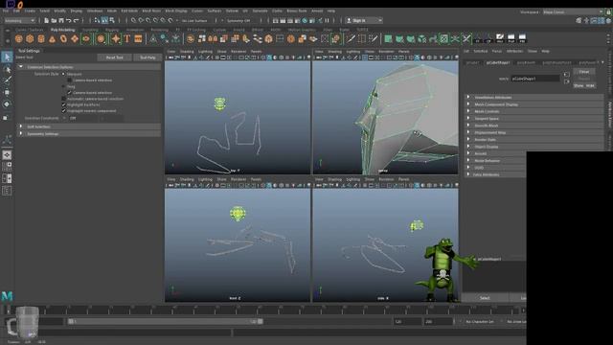This screenshot has width=613, height=345.
Task: Activate the Scale tool in toolbox
Action: pos(6,117)
